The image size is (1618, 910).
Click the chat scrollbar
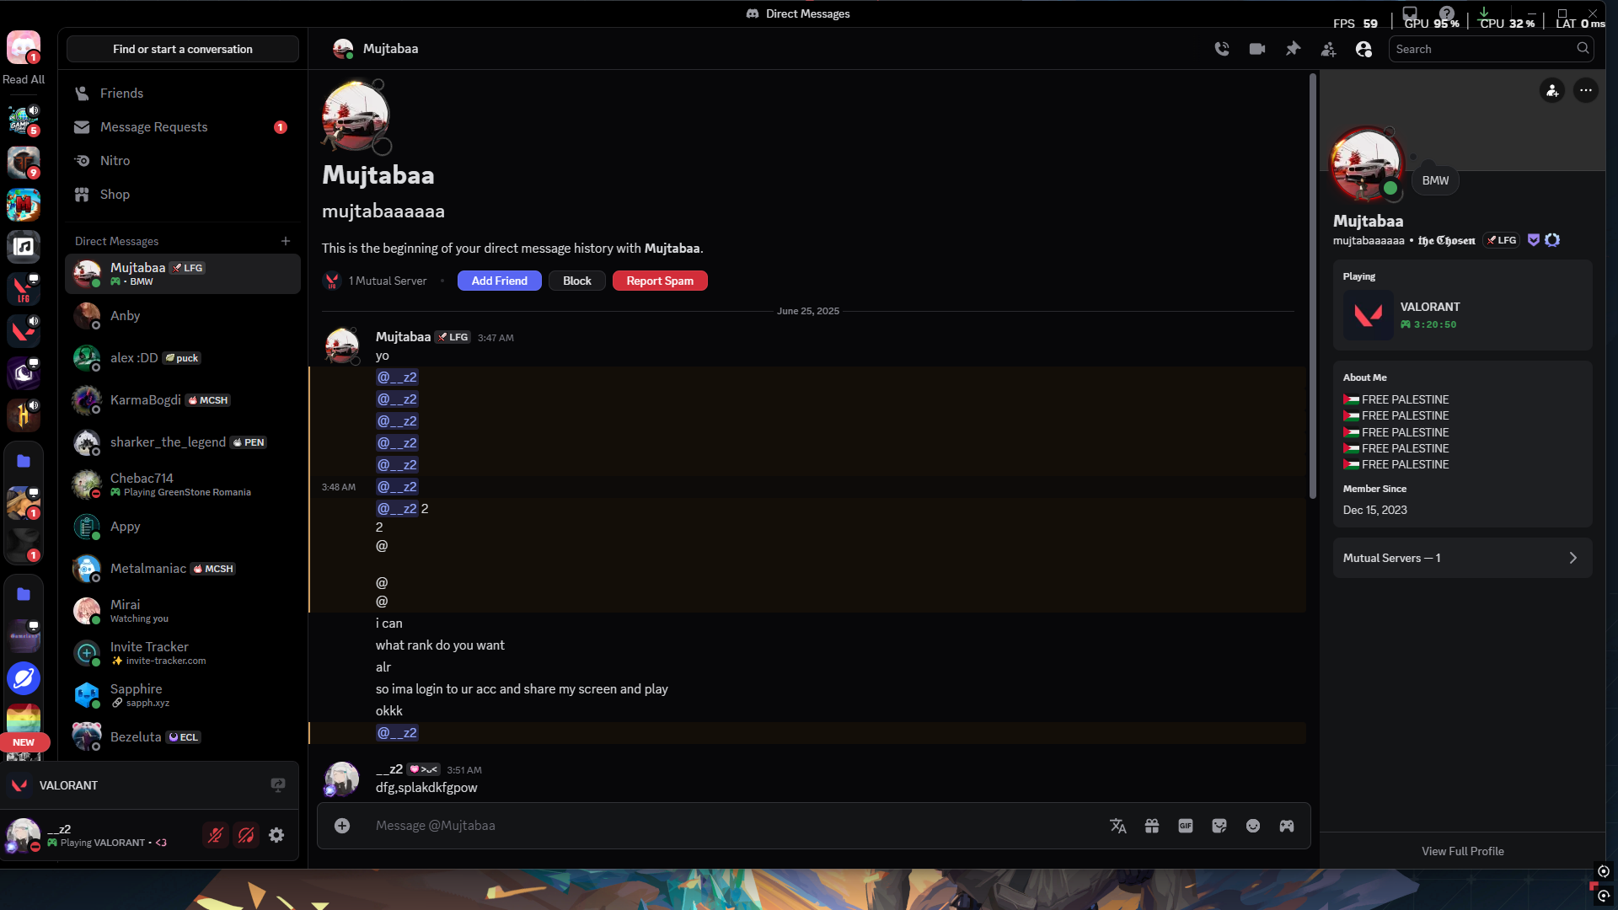pos(1312,286)
